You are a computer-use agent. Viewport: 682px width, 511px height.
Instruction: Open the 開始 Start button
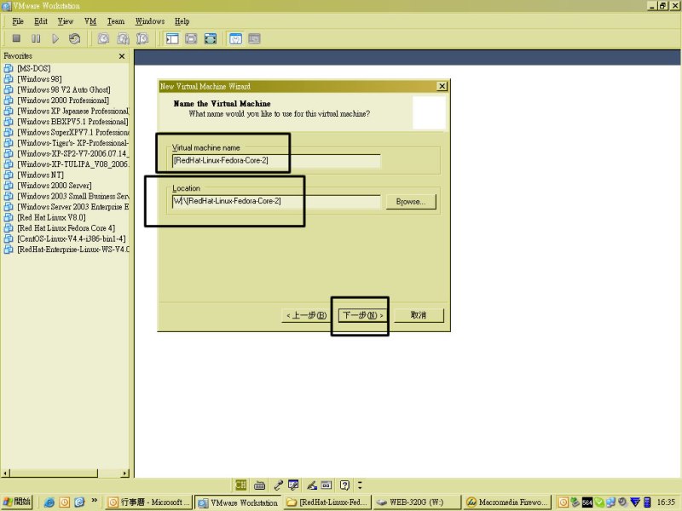17,502
